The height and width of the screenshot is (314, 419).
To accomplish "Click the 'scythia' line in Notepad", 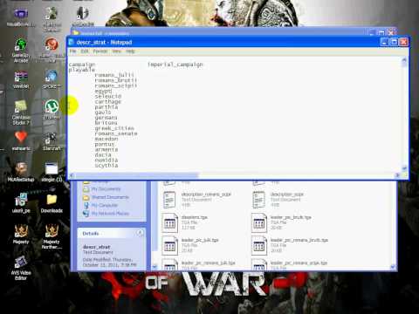I will [x=106, y=166].
